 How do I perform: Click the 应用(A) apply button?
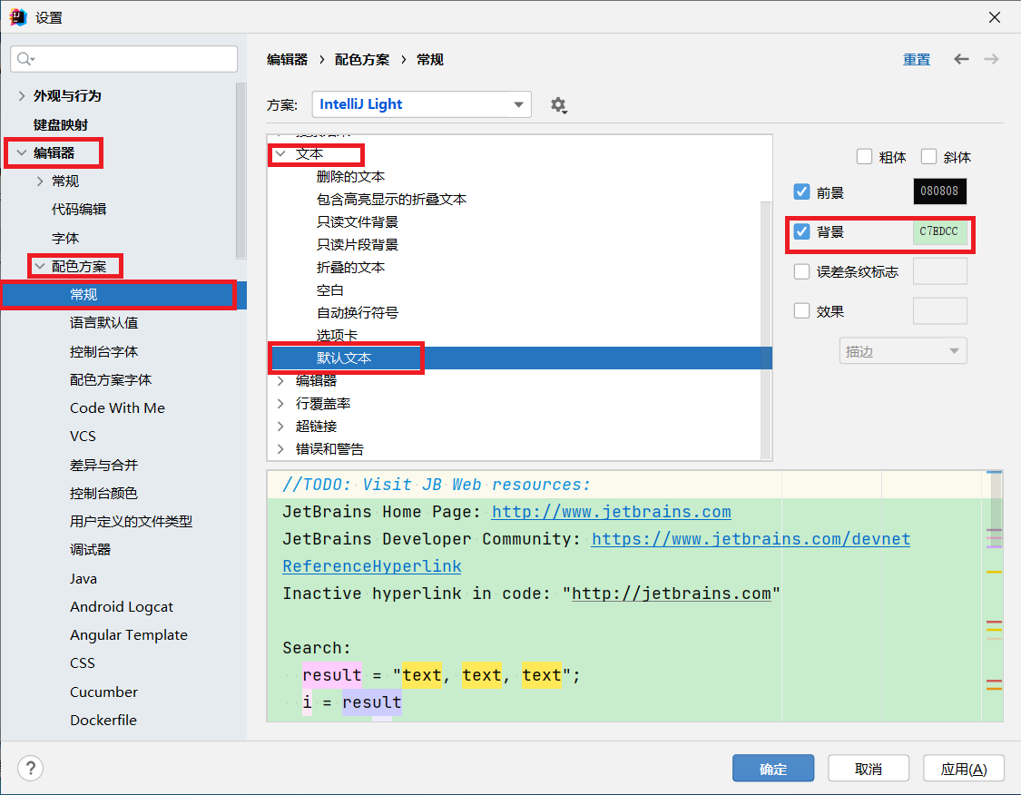pyautogui.click(x=963, y=769)
